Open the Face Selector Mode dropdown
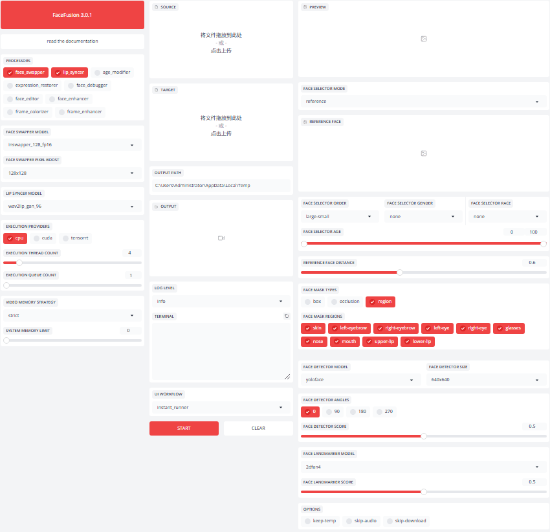 [x=423, y=102]
